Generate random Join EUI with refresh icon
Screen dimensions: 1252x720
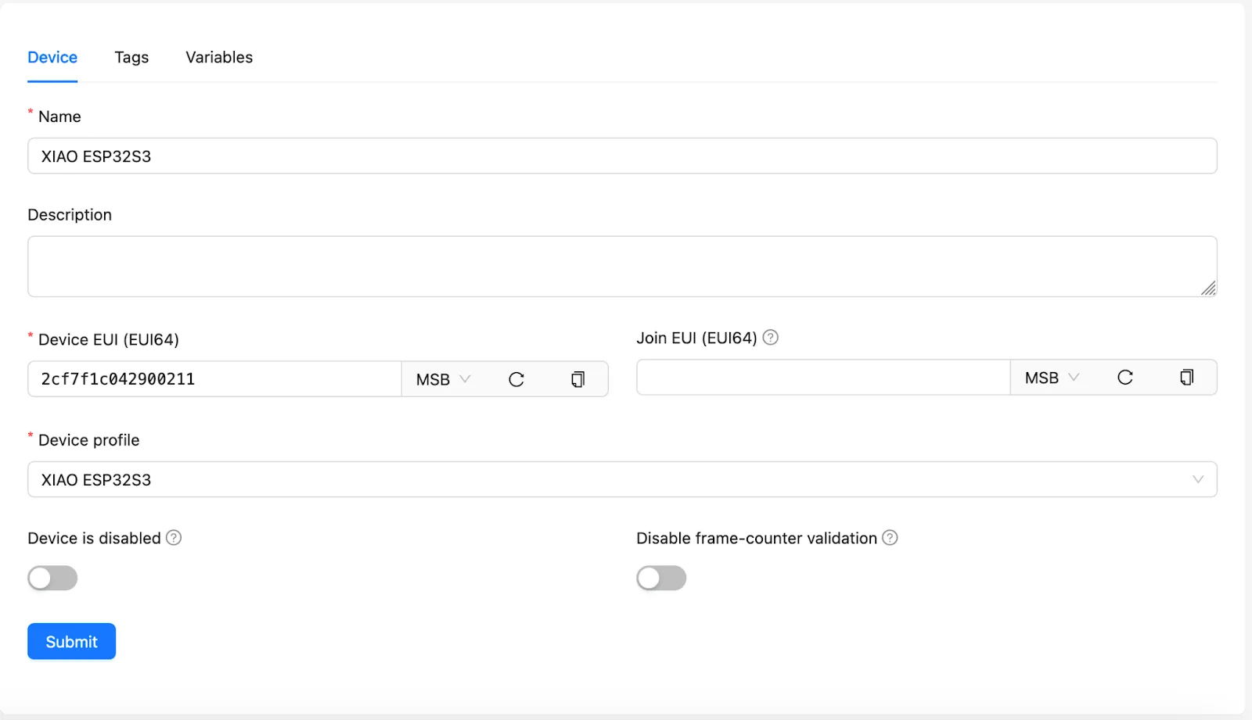click(1125, 378)
